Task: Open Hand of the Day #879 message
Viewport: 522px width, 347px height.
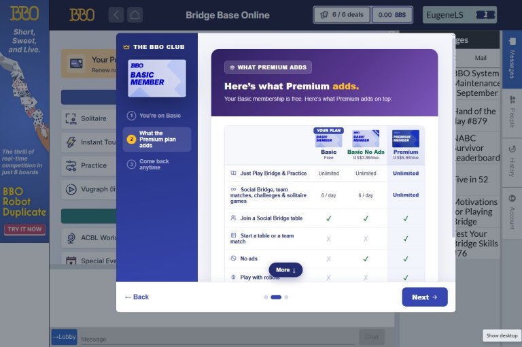Action: pos(477,116)
